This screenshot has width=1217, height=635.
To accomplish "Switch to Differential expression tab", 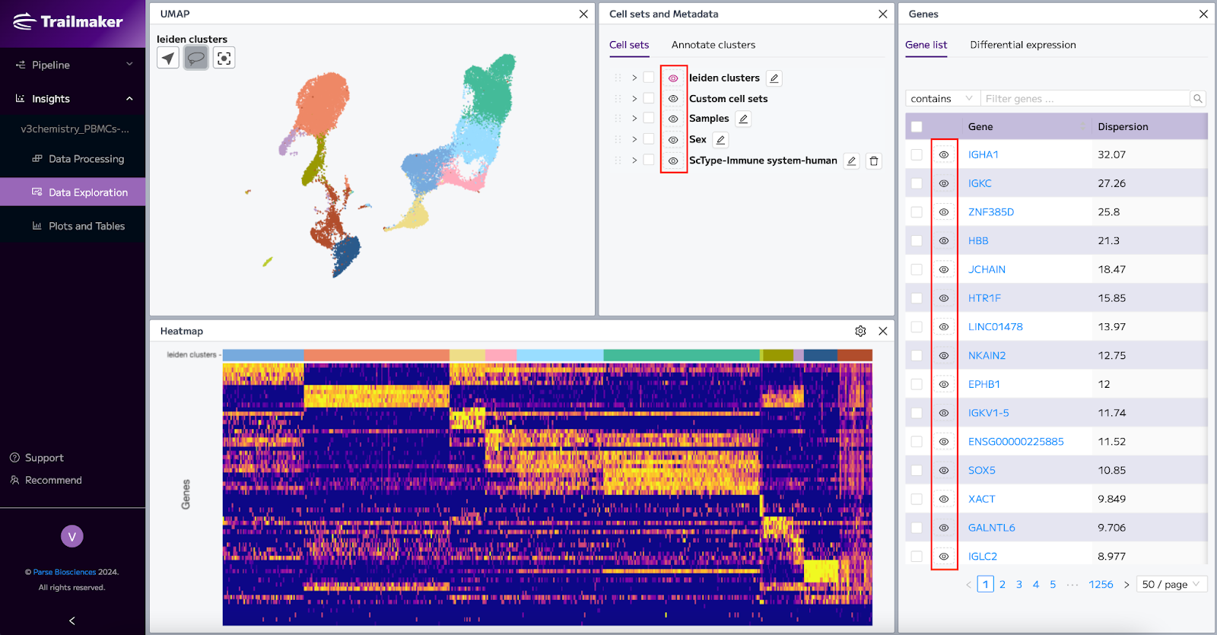I will click(x=1023, y=45).
